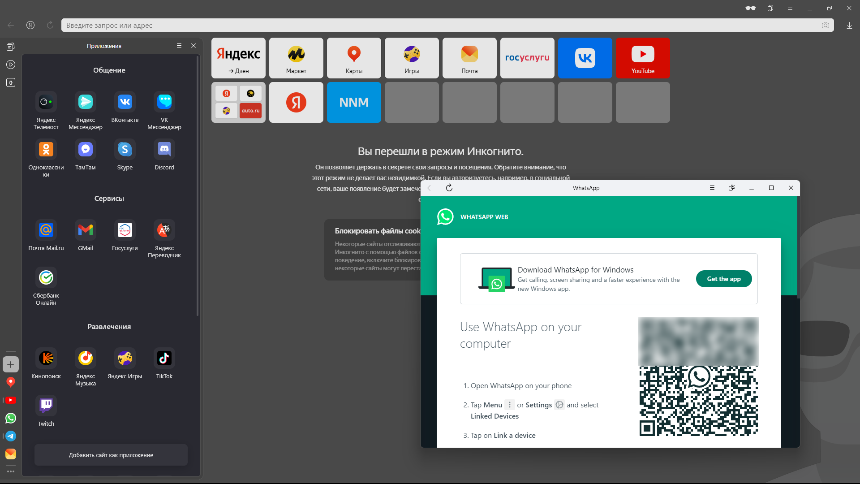Click Блокировать файлы cookie card heading
Viewport: 860px width, 484px height.
378,231
